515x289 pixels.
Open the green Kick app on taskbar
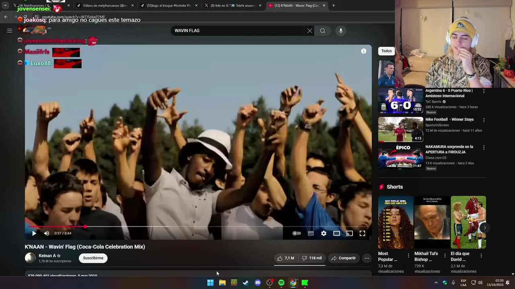tap(305, 283)
